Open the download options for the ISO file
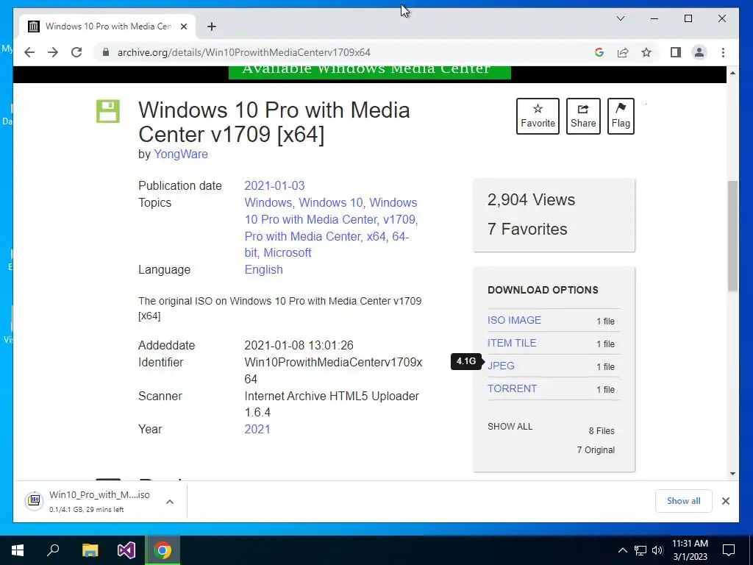This screenshot has height=565, width=753. [x=170, y=502]
